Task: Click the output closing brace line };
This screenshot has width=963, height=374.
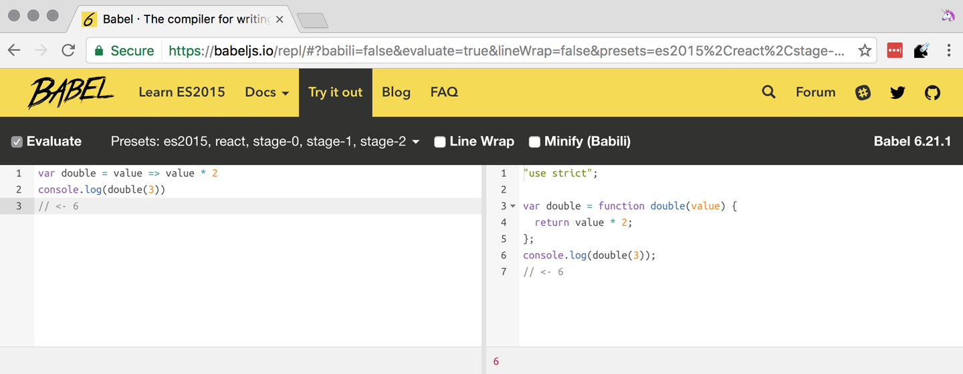Action: (528, 239)
